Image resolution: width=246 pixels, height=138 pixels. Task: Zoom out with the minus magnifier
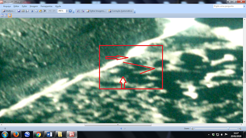[192, 128]
